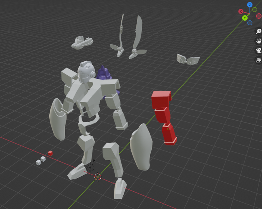Click the unlabeled red negative X gizmo circle
This screenshot has height=209, width=262.
pos(259,16)
